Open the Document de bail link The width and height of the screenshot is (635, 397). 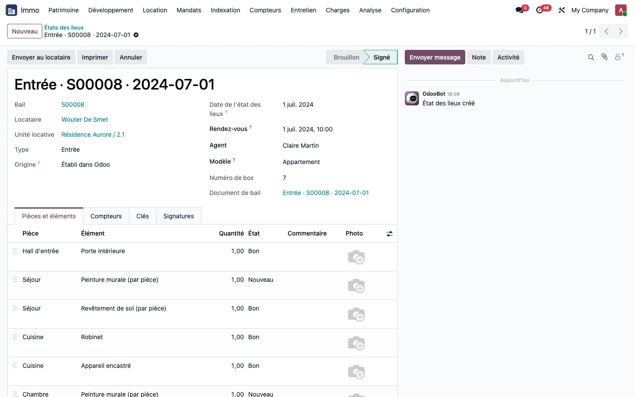326,193
